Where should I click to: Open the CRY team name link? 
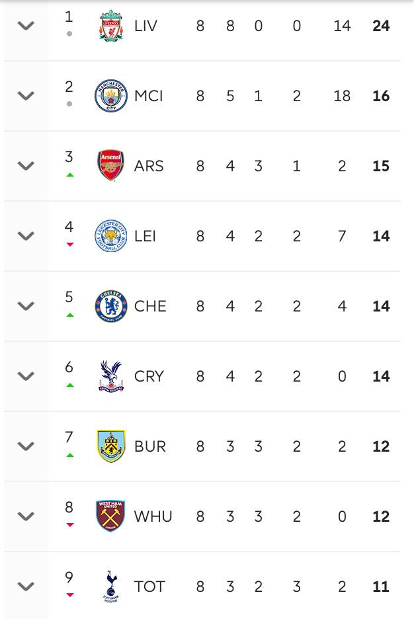[149, 376]
